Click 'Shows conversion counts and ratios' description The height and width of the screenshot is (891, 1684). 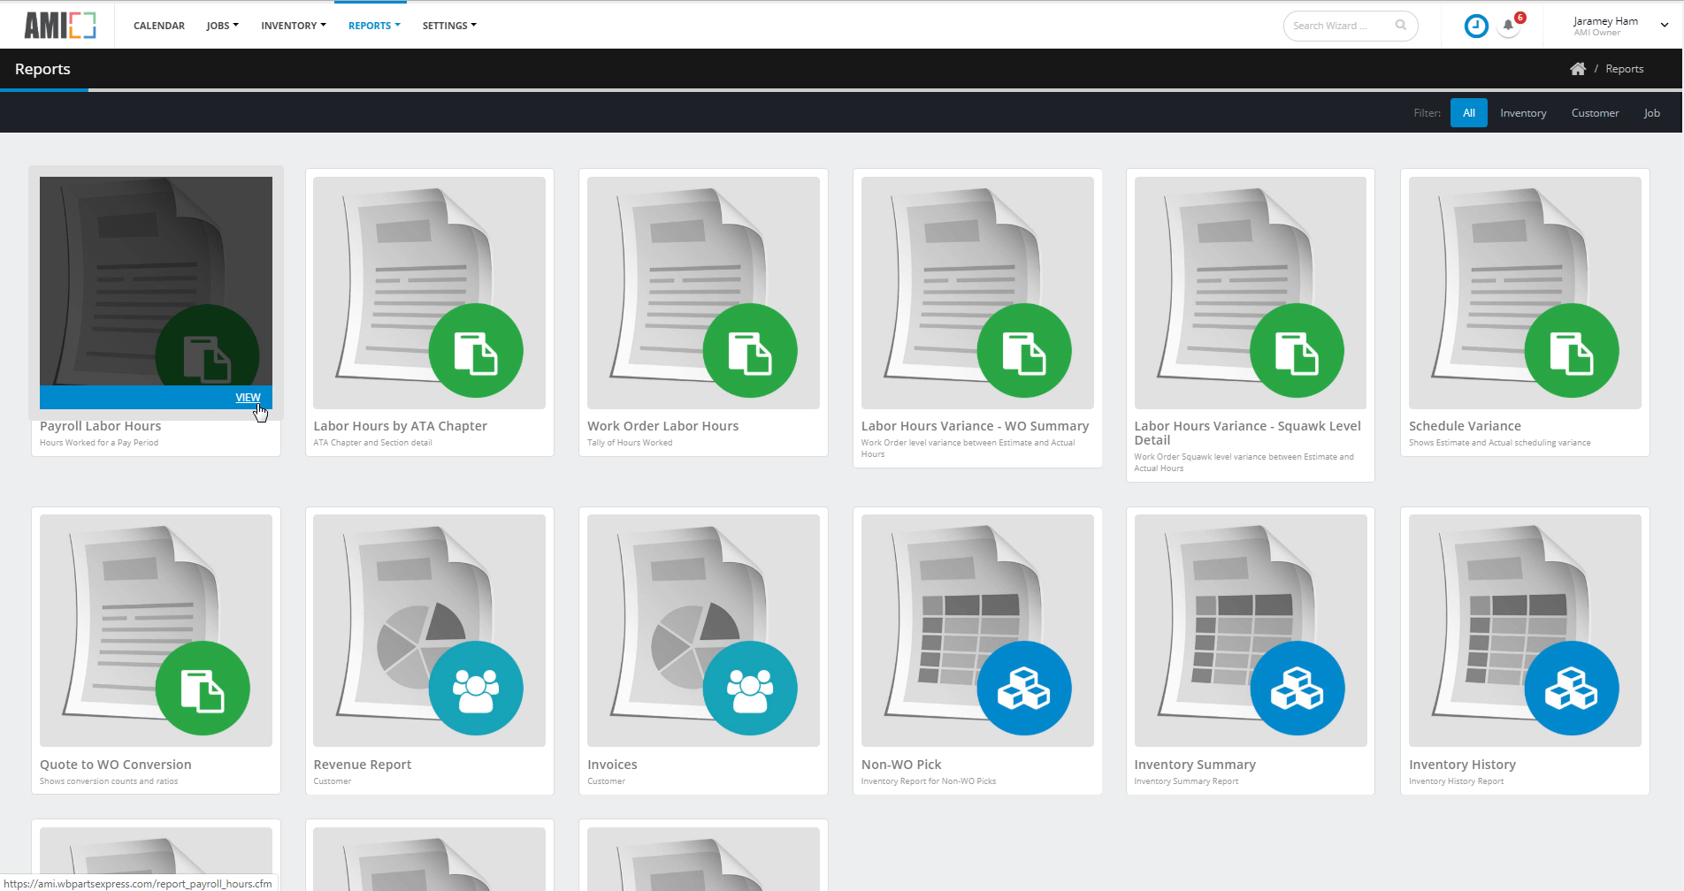pyautogui.click(x=109, y=781)
